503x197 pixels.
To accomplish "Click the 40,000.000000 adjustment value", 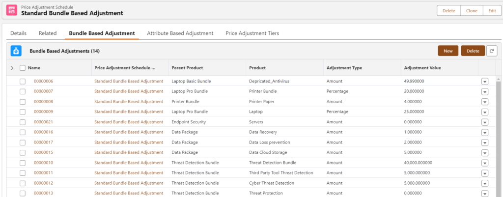I will (418, 163).
